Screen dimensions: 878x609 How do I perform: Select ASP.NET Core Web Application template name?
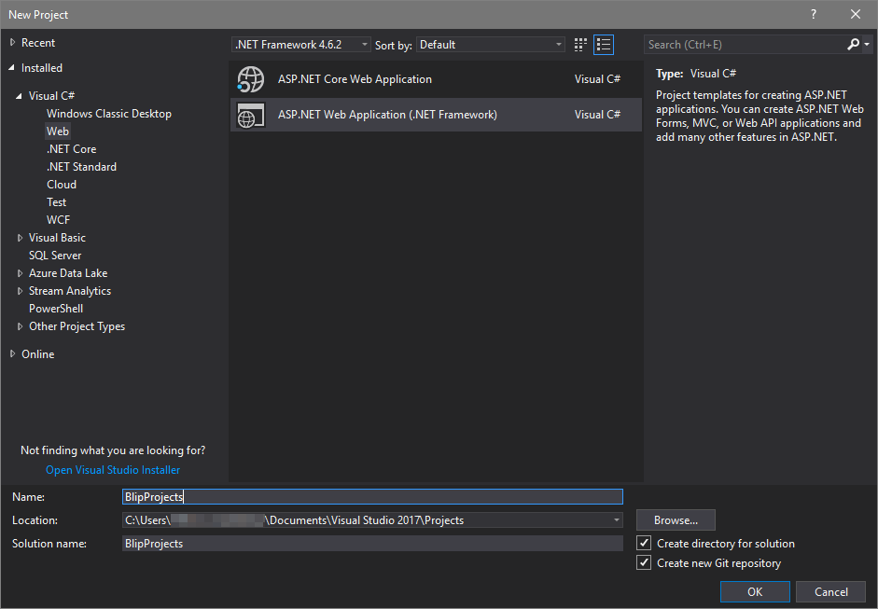coord(355,79)
